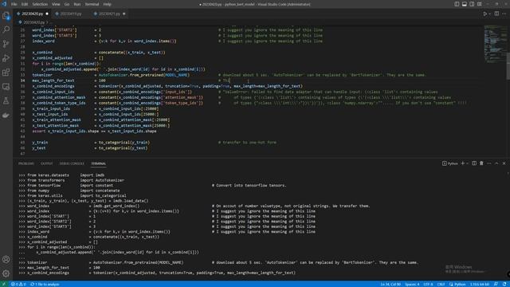Open the Docker view in activity bar
Viewport: 510px width, 287px height.
6,116
